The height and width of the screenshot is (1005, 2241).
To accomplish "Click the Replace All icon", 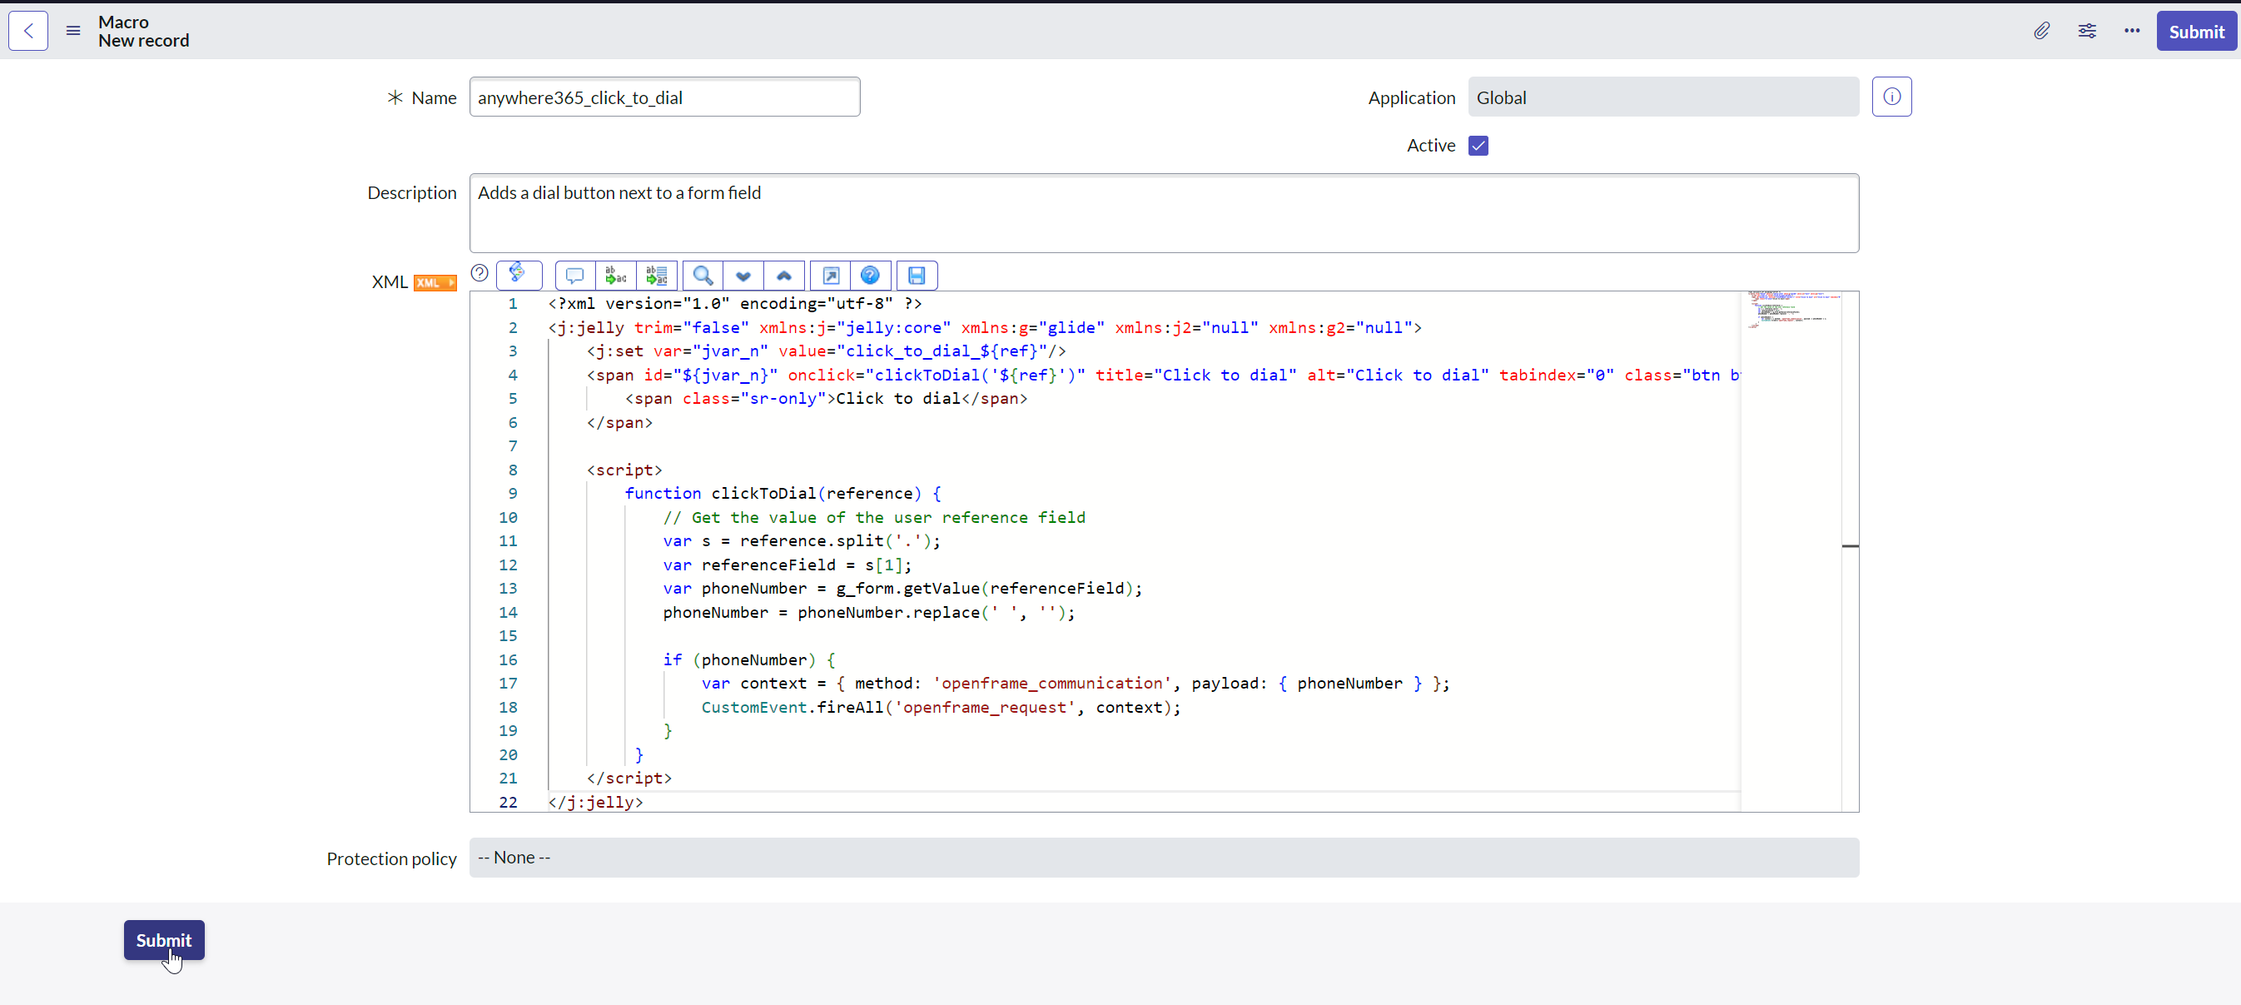I will point(656,276).
